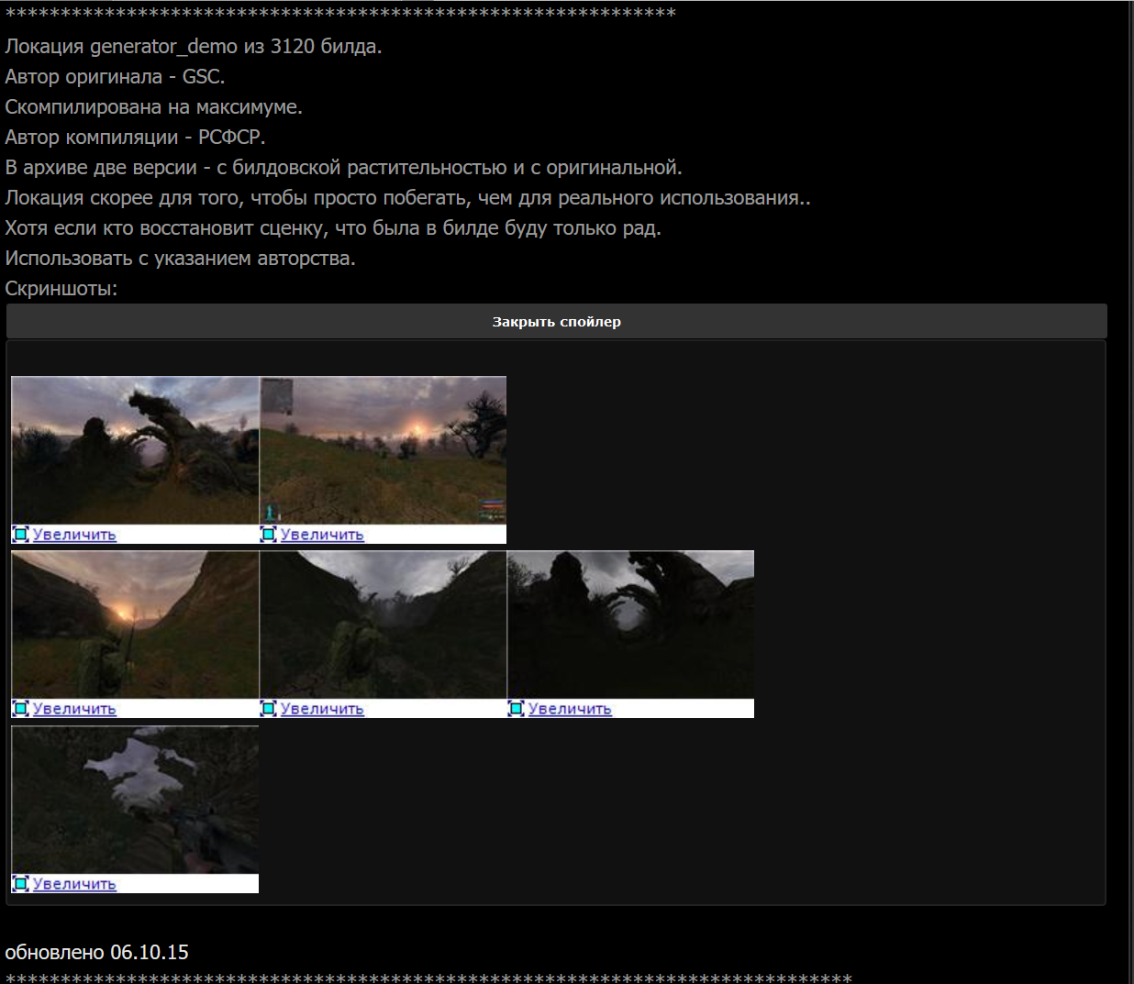Screen dimensions: 1134x984
Task: Click 'Увеличить' link under sunset tree arch screenshot
Action: point(74,535)
